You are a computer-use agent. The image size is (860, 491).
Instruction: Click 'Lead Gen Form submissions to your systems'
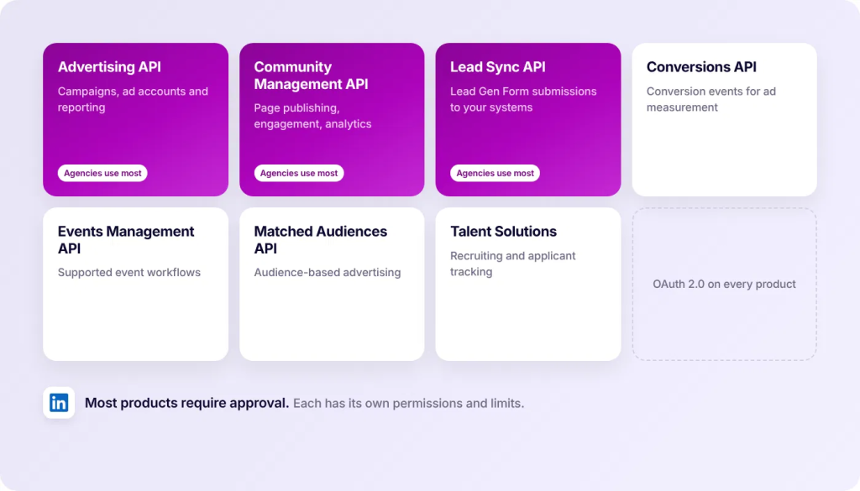[523, 99]
